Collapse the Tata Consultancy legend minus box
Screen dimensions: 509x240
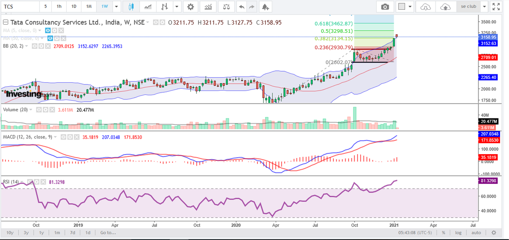click(x=6, y=23)
